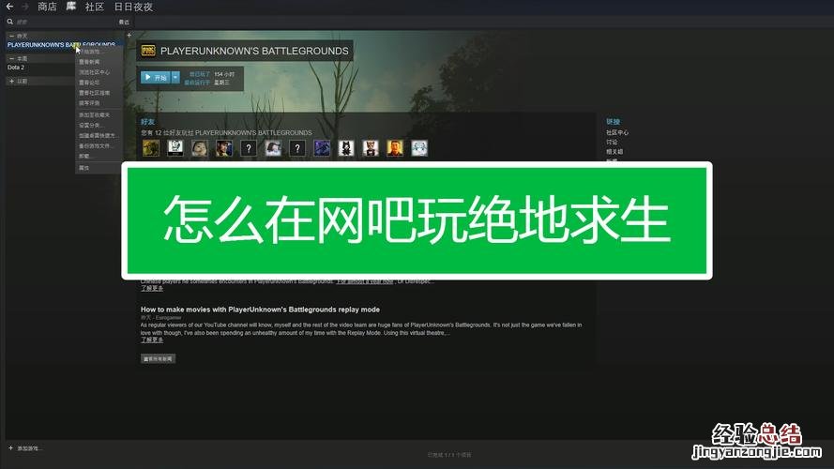Open the 日日夜夜 profile tab
Viewport: 834px width, 469px height.
(133, 7)
